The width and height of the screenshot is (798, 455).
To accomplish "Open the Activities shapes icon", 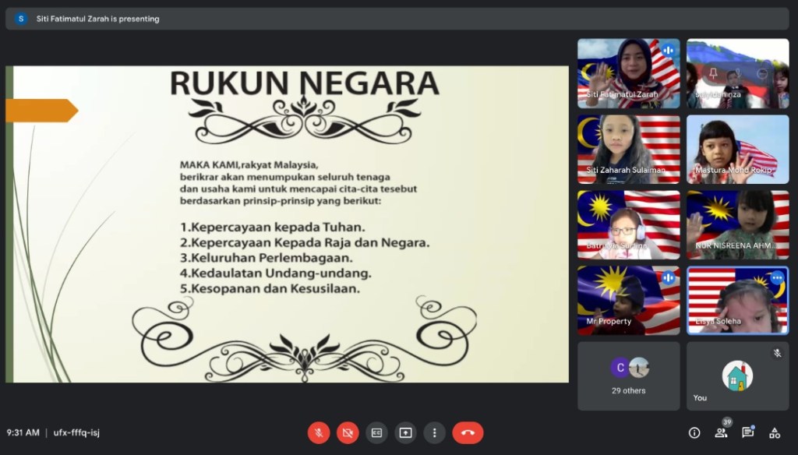I will pos(775,432).
